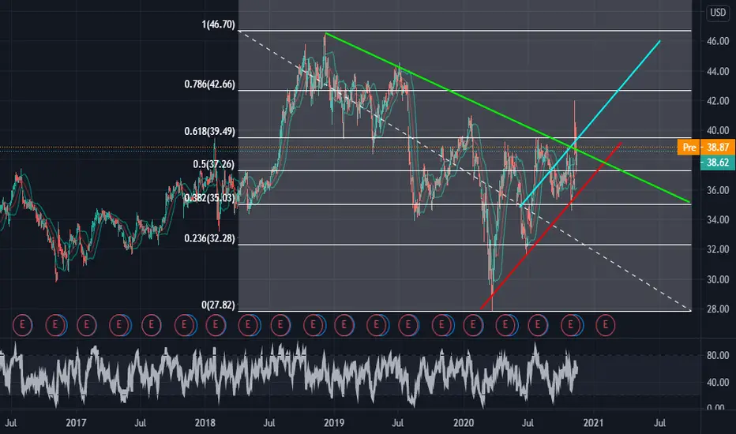Click the 2021 label on time axis
The image size is (736, 434).
point(593,423)
